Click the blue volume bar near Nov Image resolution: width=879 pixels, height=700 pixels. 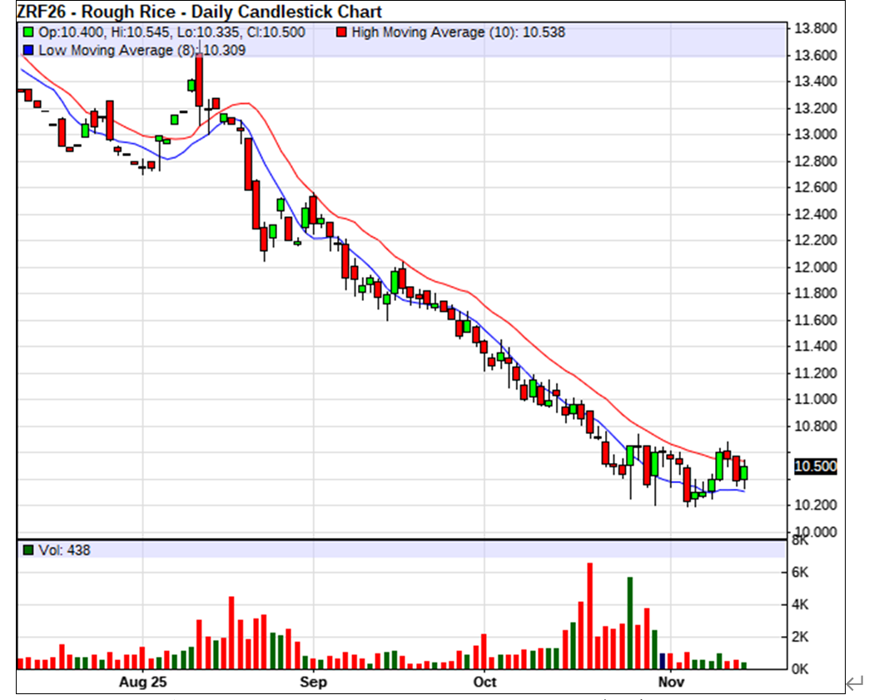pos(663,661)
